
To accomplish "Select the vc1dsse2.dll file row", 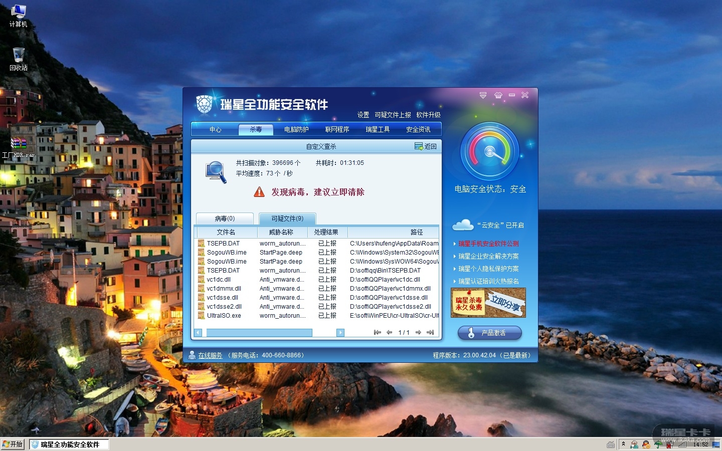I will (317, 307).
